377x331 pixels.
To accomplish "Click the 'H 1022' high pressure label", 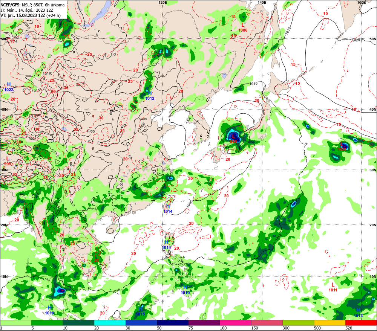I will (9, 87).
